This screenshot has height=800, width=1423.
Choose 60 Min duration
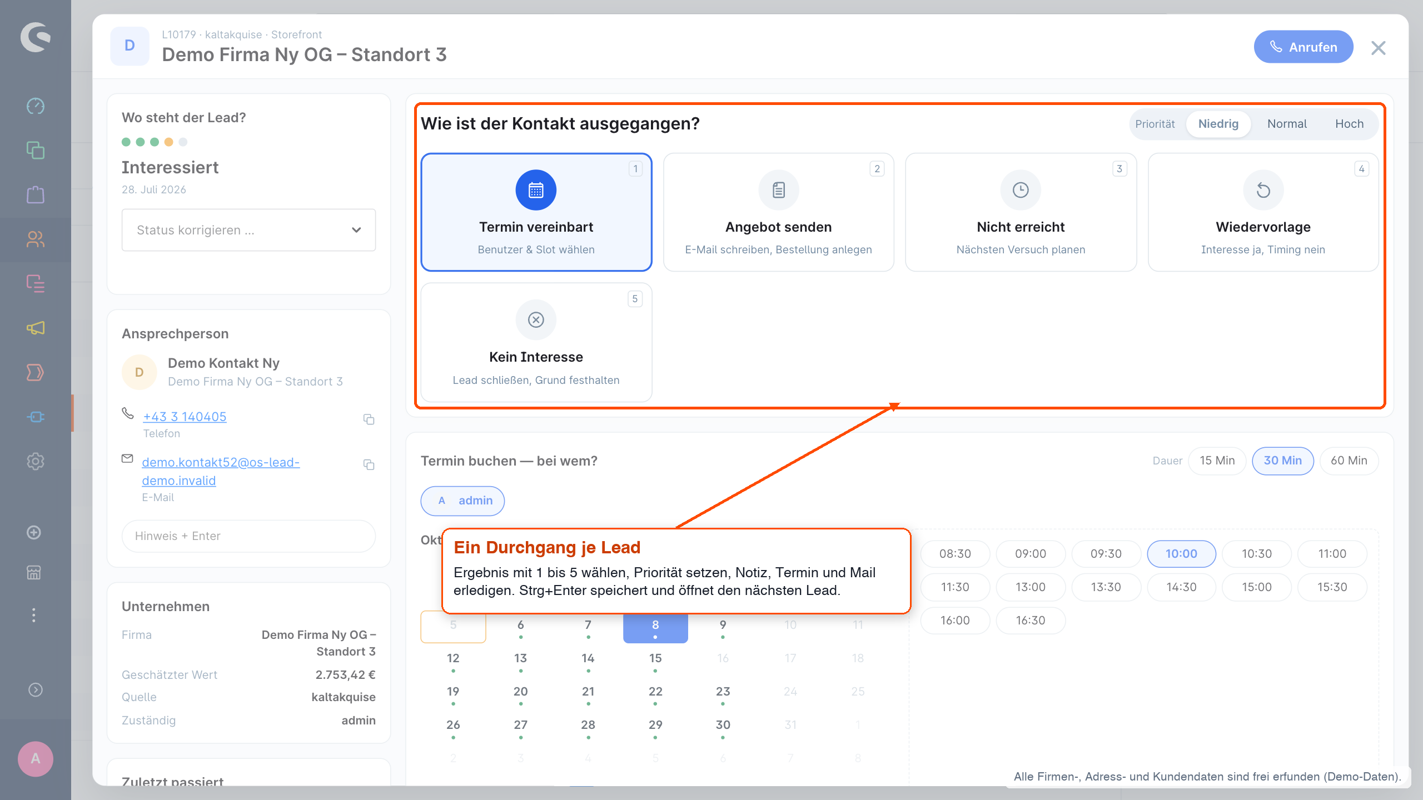[1349, 461]
